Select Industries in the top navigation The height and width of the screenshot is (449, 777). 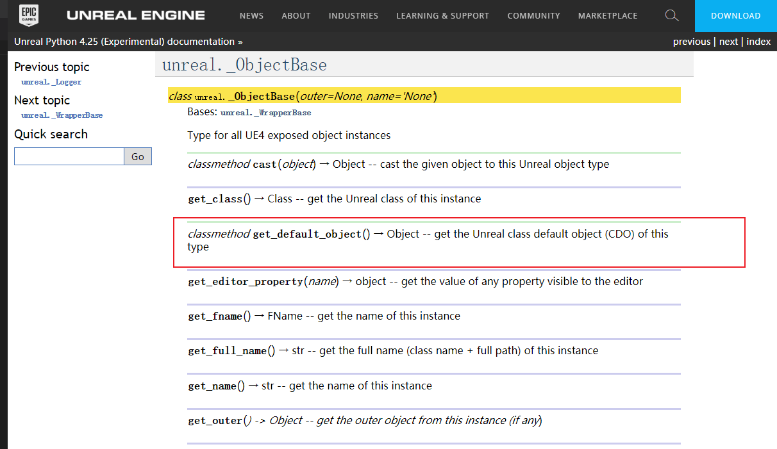[353, 15]
